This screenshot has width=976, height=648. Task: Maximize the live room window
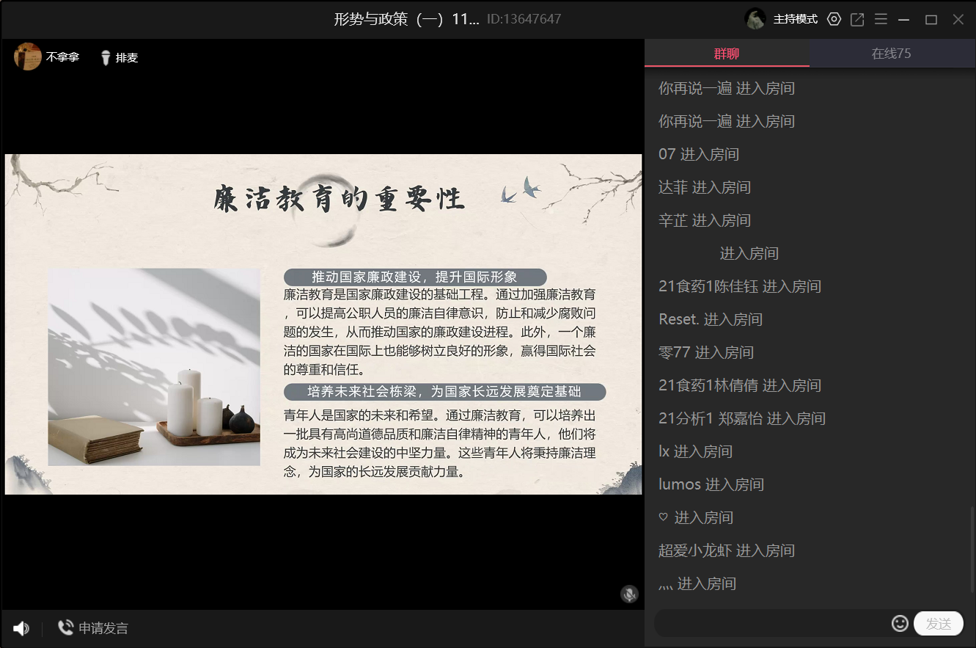[x=931, y=19]
